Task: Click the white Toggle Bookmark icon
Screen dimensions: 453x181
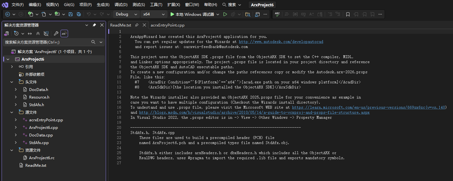Action: (x=348, y=14)
